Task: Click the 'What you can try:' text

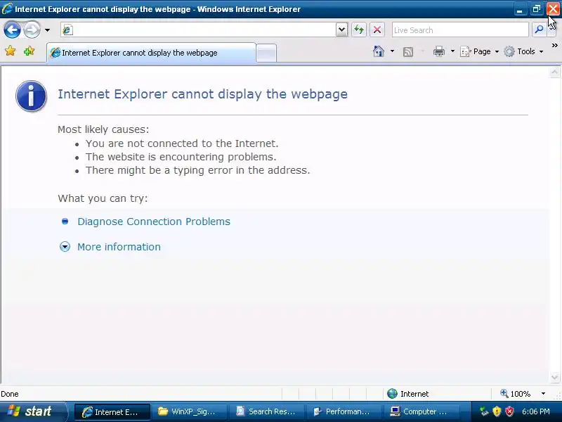Action: click(103, 198)
